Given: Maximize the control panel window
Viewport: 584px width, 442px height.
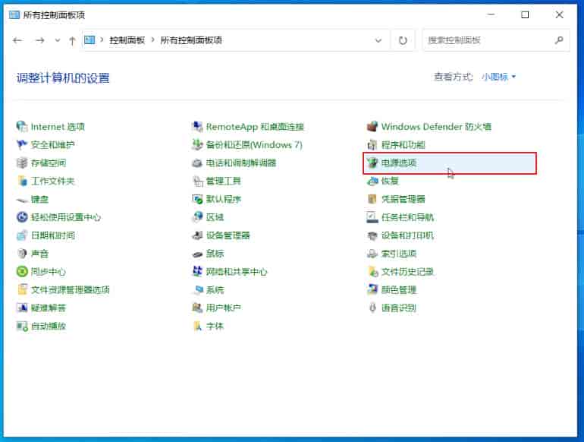Looking at the screenshot, I should 525,15.
